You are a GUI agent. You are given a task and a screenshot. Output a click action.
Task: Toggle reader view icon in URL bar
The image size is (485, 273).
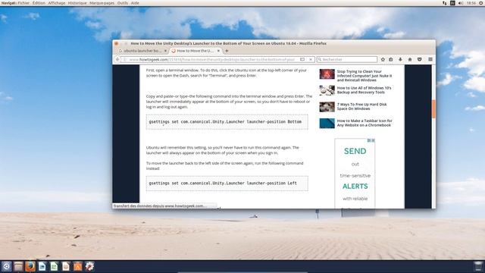click(302, 59)
